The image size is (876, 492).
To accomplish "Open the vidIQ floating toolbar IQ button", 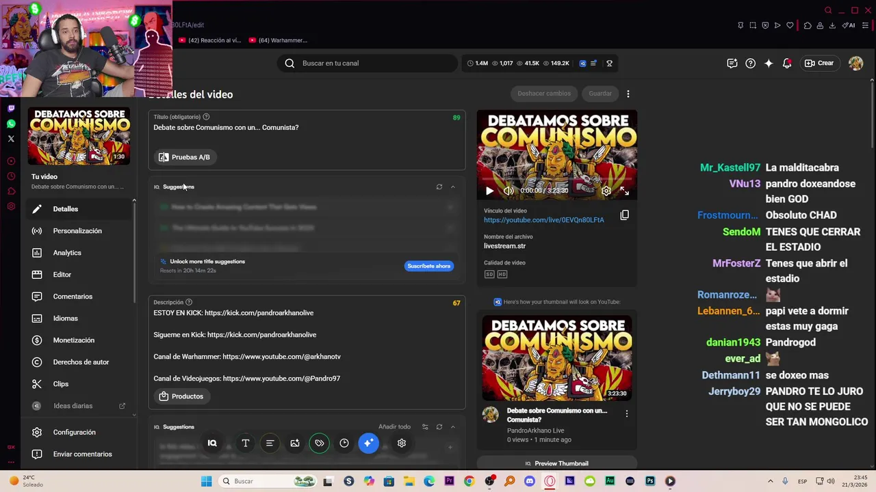I will click(x=212, y=443).
